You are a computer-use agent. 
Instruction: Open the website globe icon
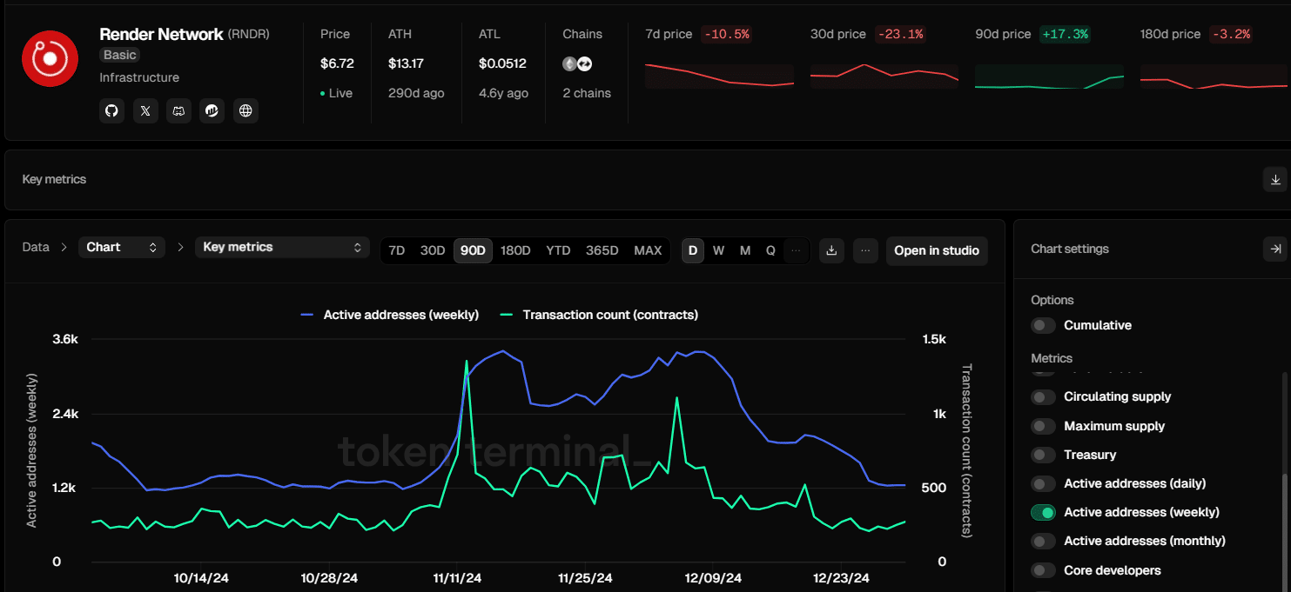tap(245, 110)
